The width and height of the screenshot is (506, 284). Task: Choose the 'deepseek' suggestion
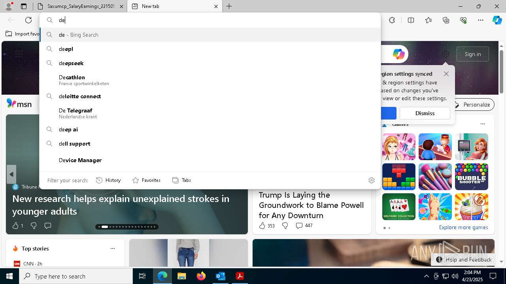[x=210, y=63]
